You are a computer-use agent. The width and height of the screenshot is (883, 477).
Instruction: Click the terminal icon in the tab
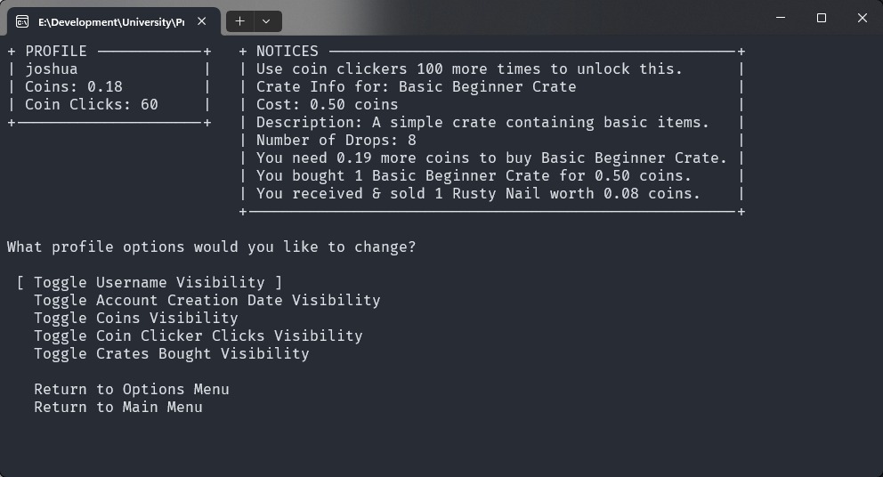click(23, 21)
